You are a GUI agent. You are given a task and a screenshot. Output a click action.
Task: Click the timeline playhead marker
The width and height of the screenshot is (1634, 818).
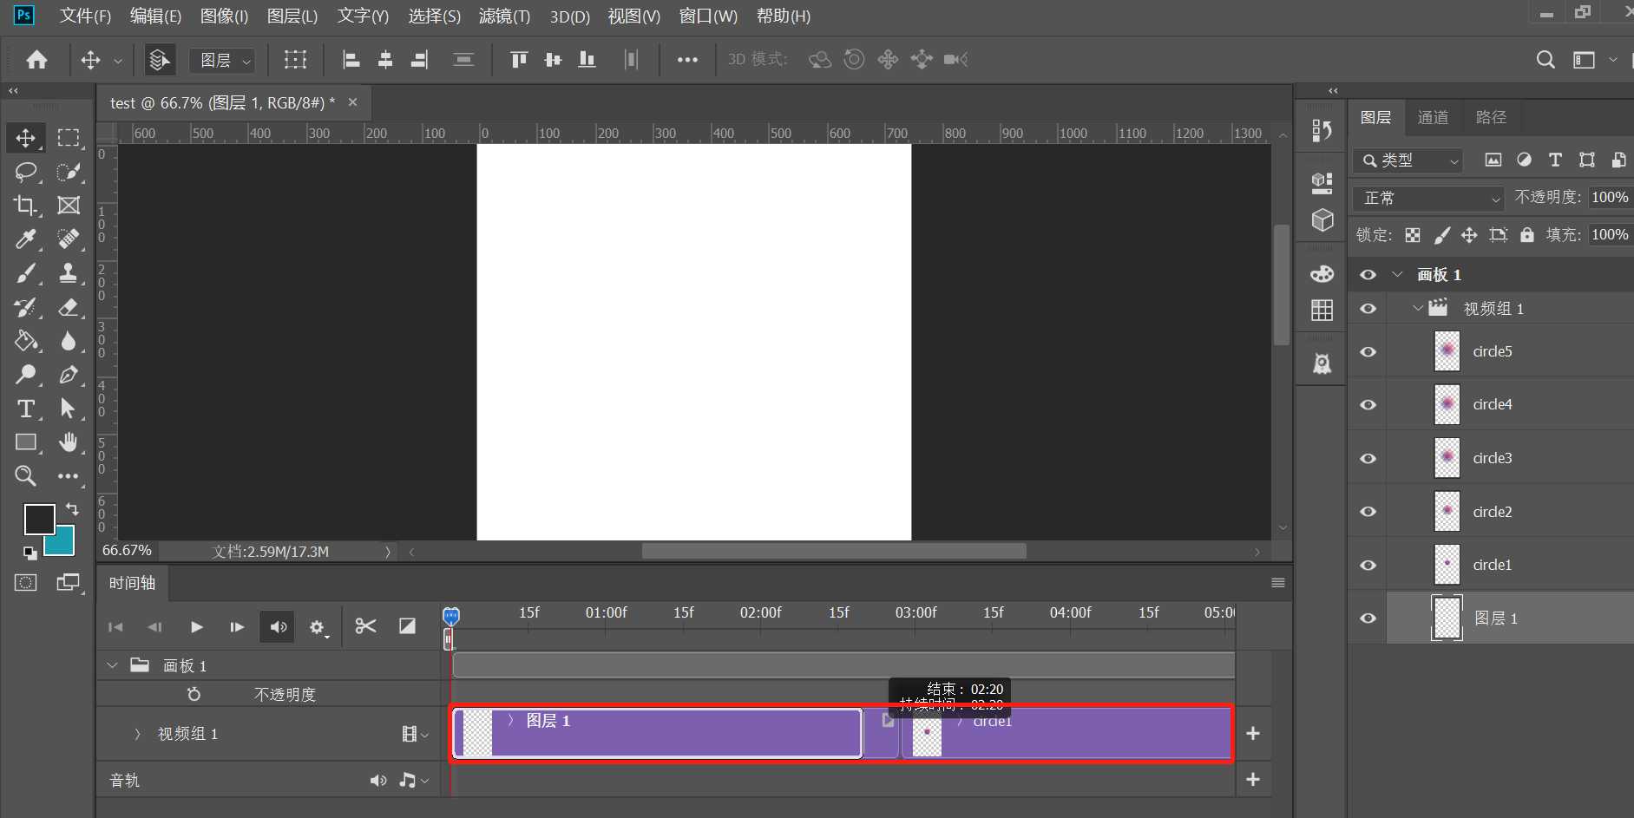click(x=451, y=616)
